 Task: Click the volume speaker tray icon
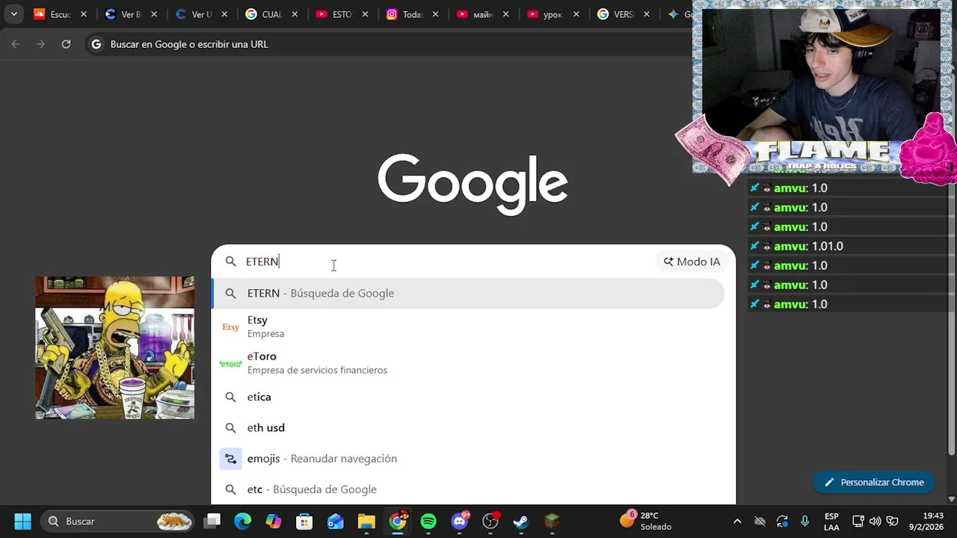tap(875, 521)
